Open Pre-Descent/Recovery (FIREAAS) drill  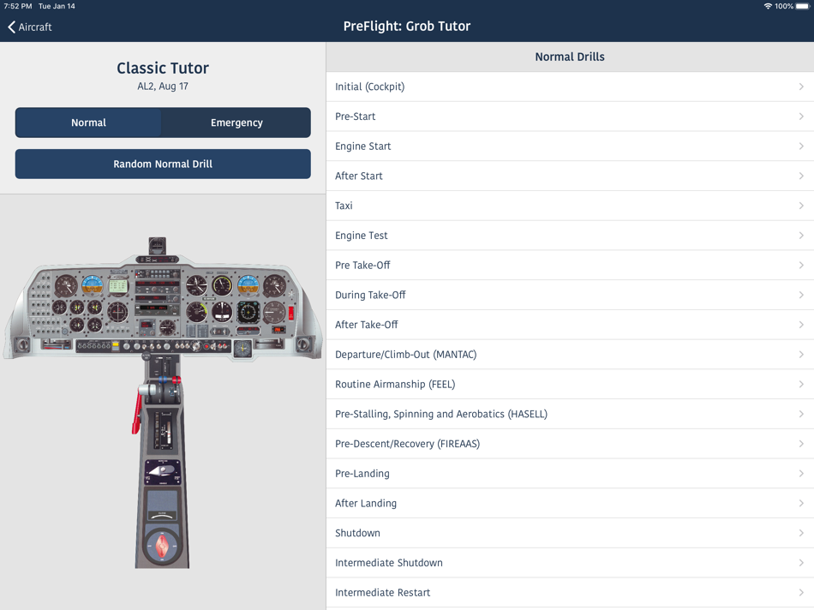(570, 444)
